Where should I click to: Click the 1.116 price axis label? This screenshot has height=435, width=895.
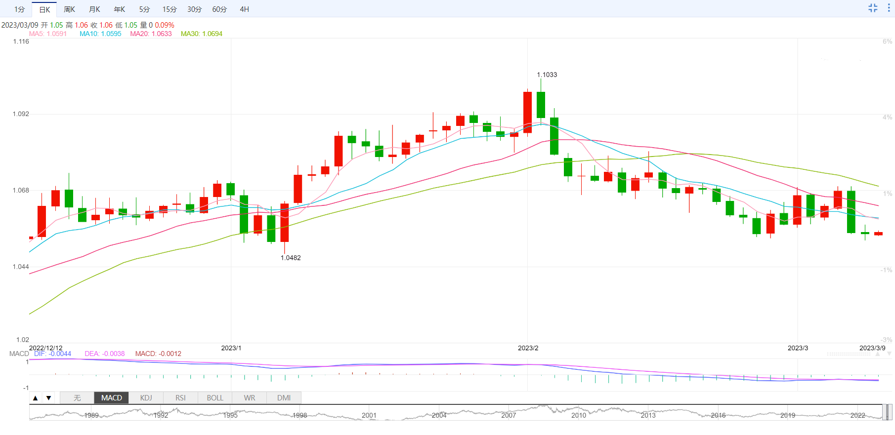click(x=21, y=41)
